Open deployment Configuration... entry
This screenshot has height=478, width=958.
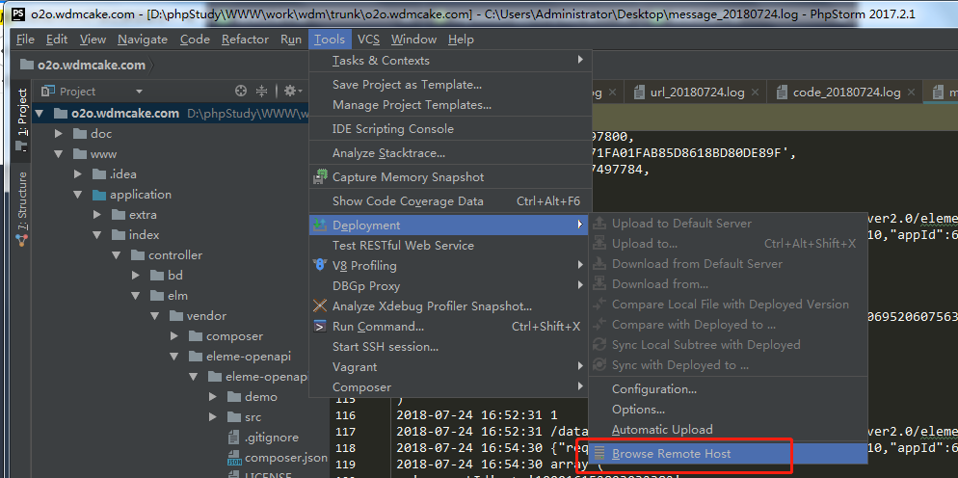pyautogui.click(x=654, y=388)
